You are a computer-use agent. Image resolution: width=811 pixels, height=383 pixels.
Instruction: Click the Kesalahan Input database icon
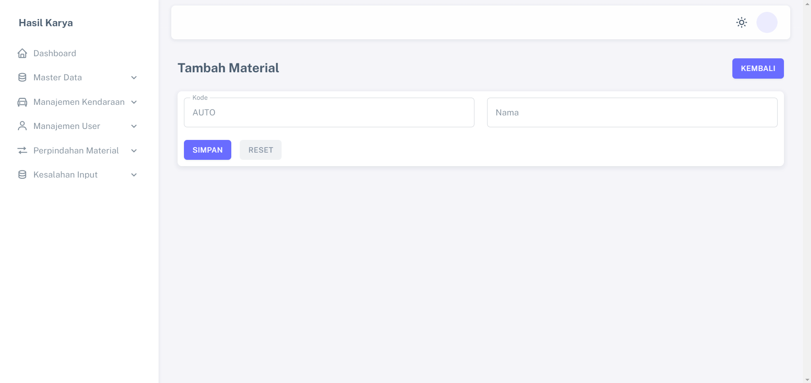(22, 175)
